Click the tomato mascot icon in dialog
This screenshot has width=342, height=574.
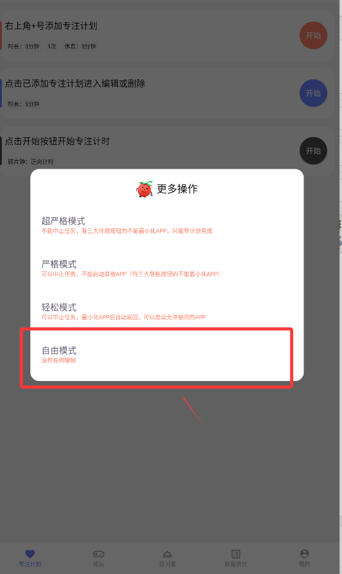point(145,189)
